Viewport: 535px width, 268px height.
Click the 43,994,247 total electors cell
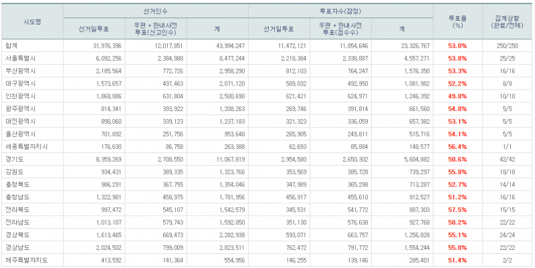(230, 45)
